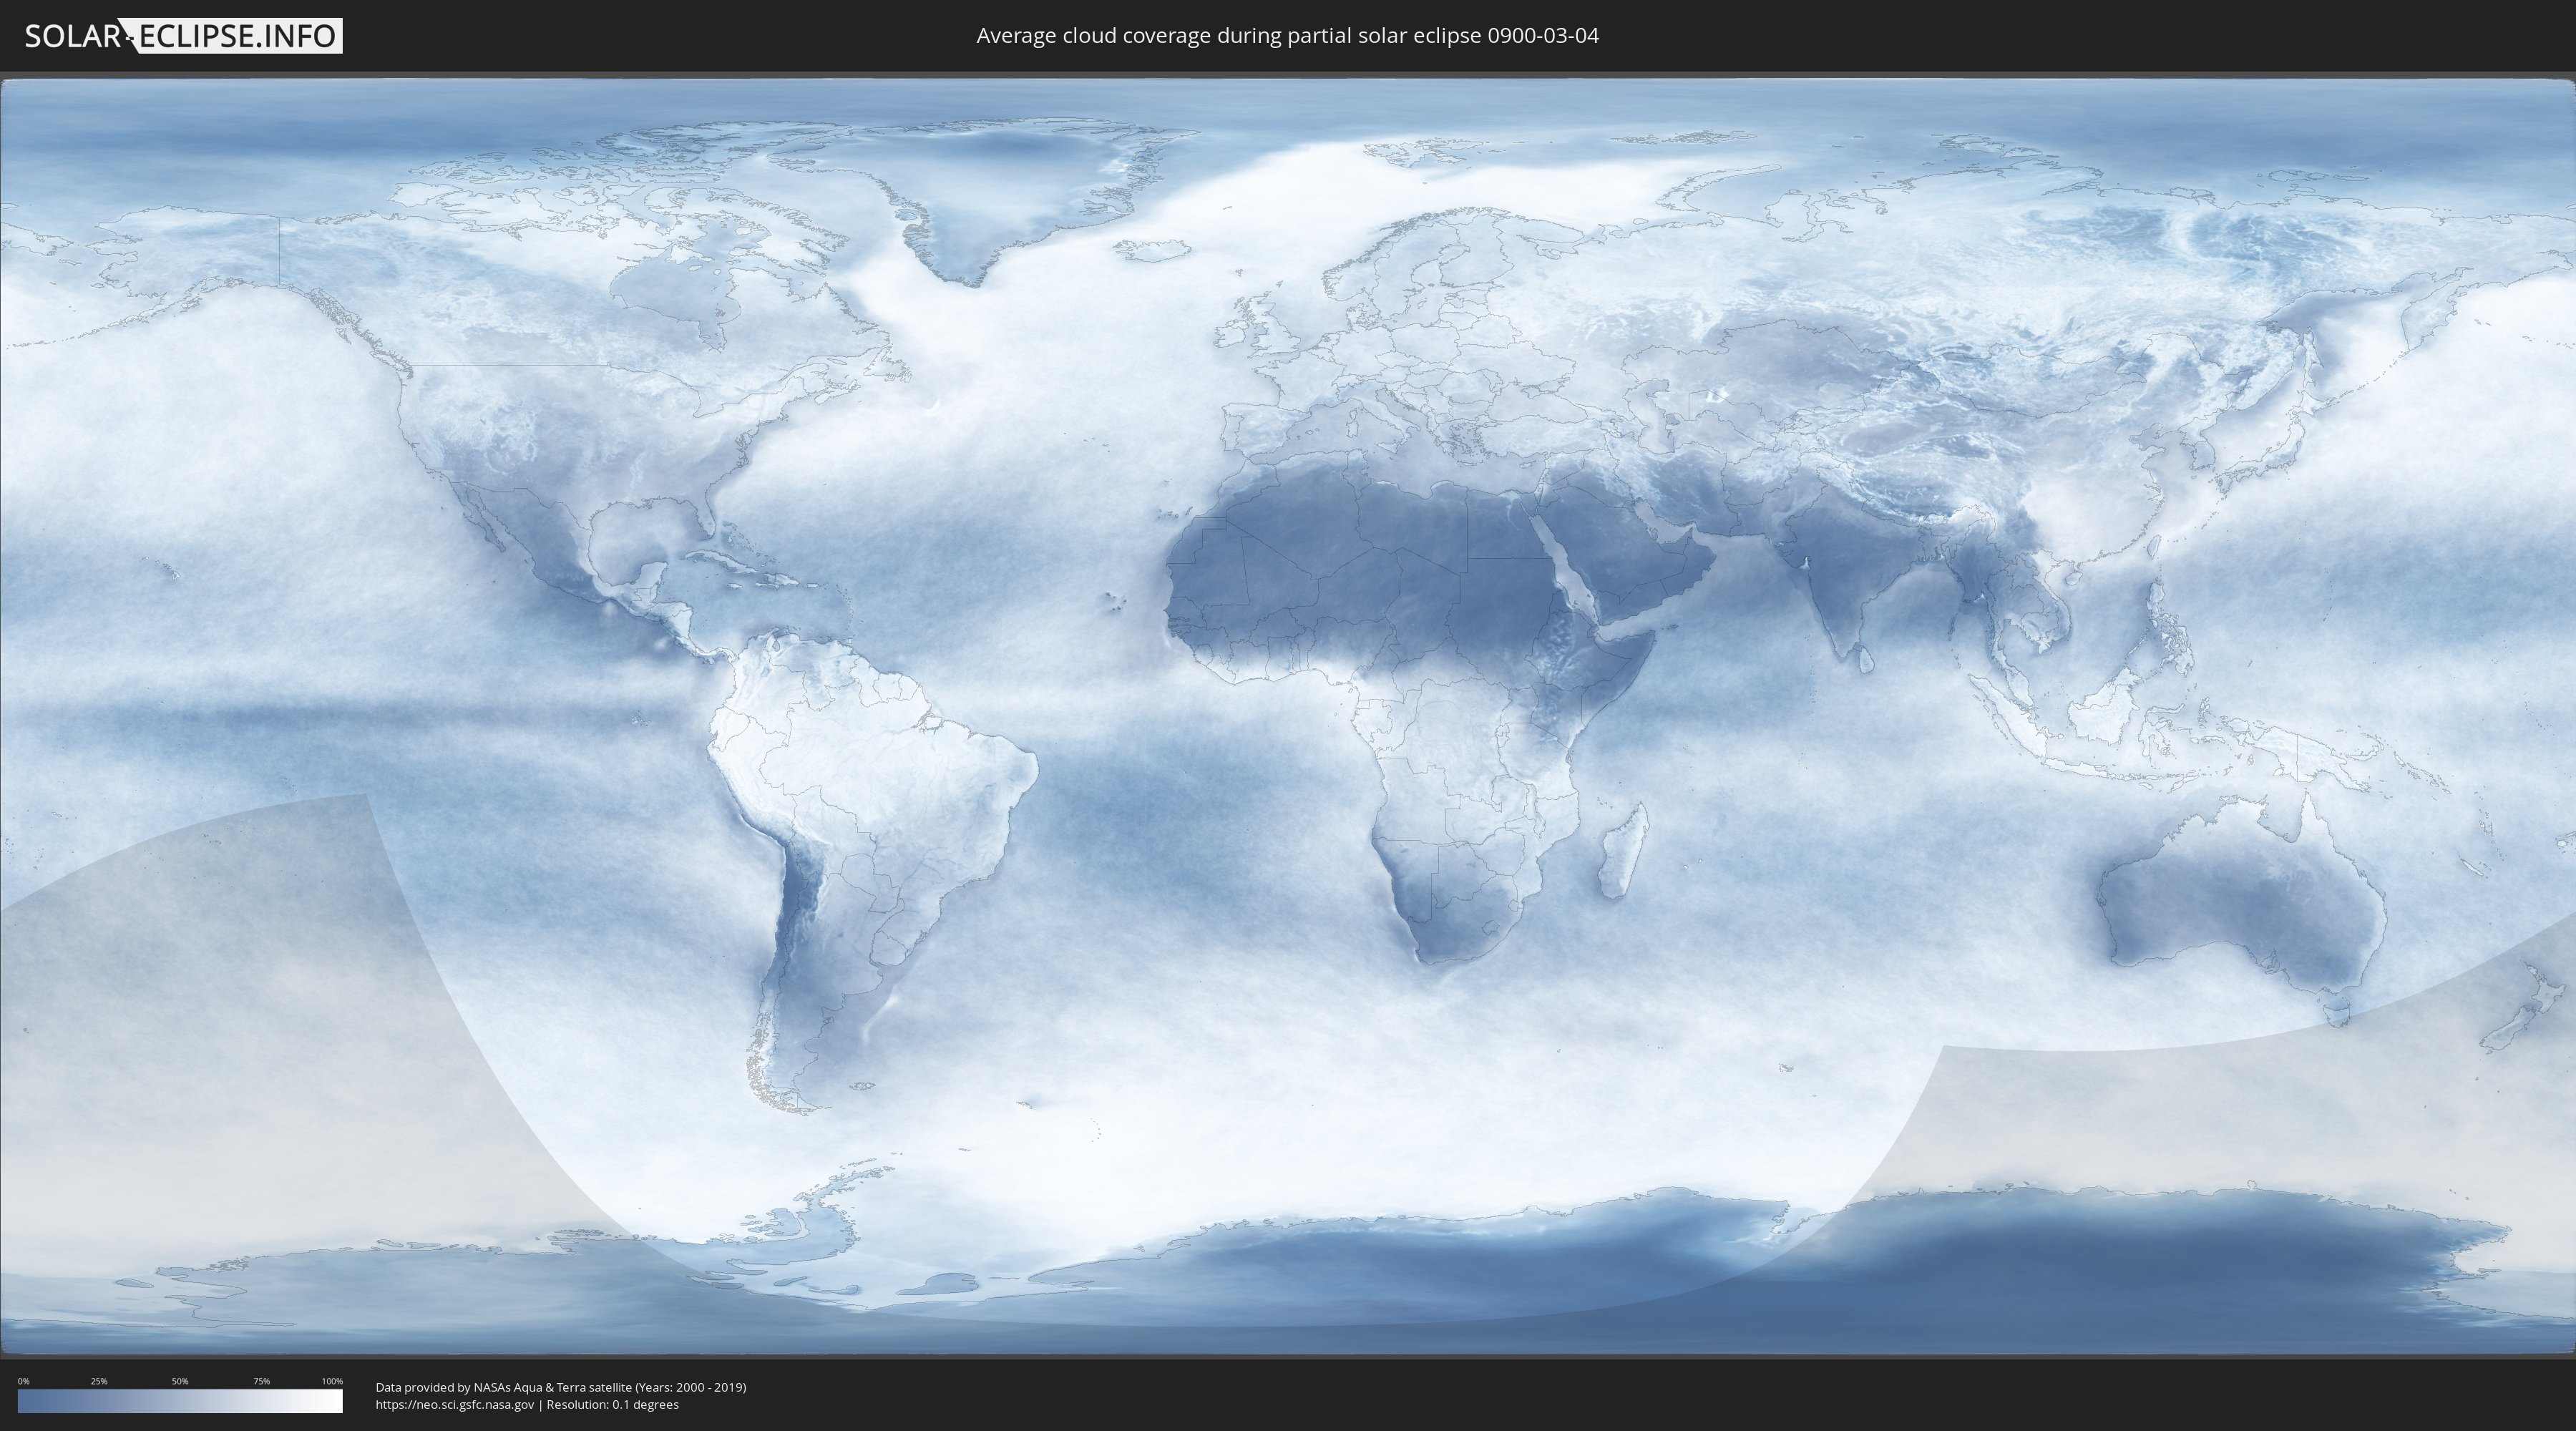Viewport: 2576px width, 1431px height.
Task: Click the '75%' legend label
Action: [x=261, y=1381]
